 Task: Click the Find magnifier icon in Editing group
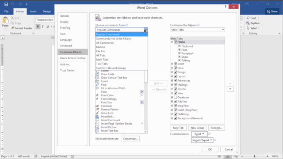point(248,18)
